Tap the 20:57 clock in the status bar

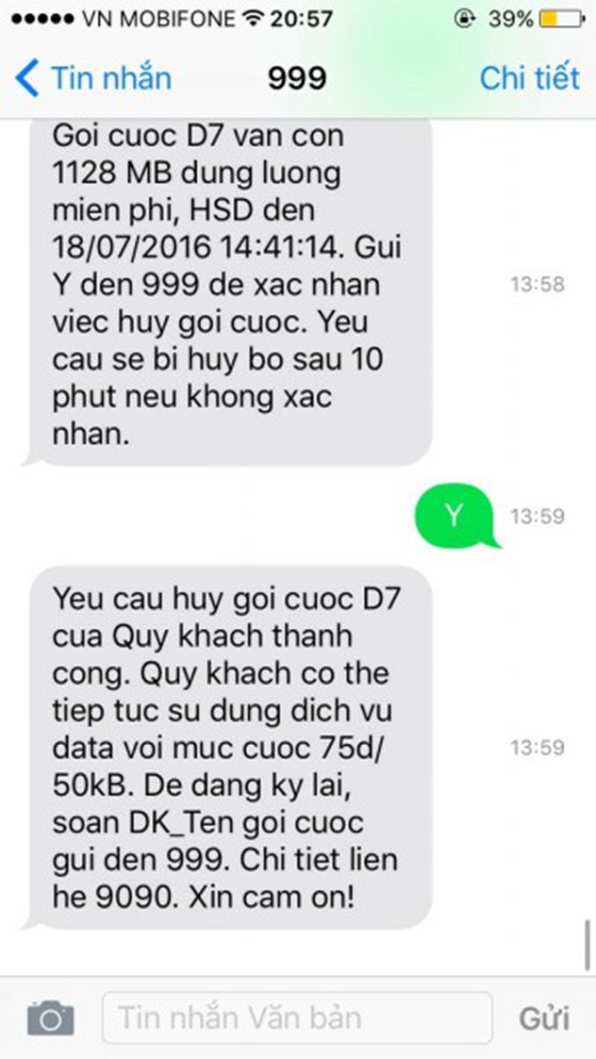(x=301, y=19)
